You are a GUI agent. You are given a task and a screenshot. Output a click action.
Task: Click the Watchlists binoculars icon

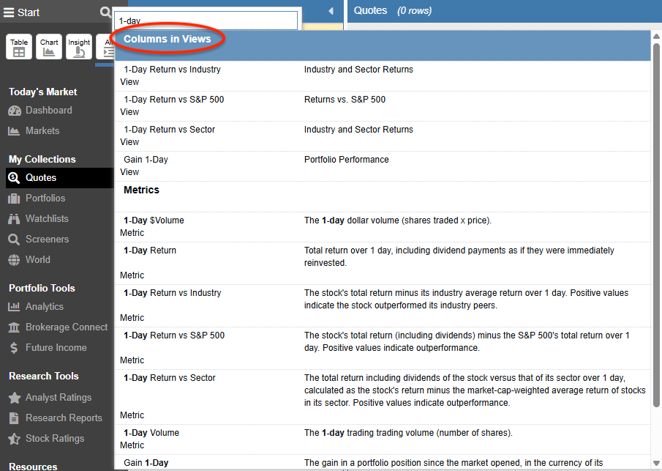point(14,219)
